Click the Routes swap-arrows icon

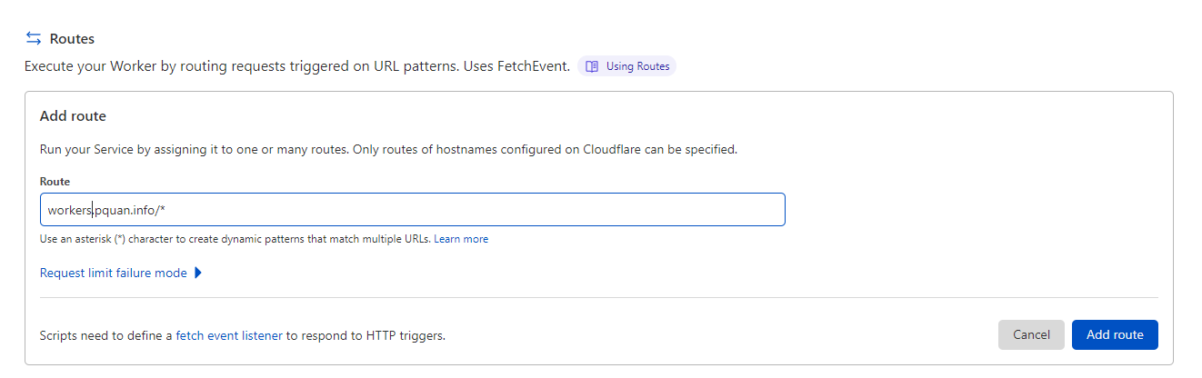tap(34, 38)
